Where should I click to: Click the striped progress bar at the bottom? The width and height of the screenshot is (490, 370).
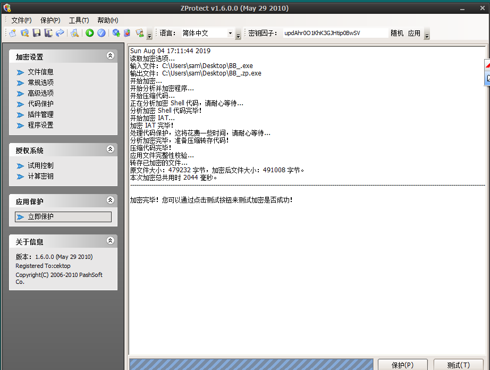[x=250, y=364]
